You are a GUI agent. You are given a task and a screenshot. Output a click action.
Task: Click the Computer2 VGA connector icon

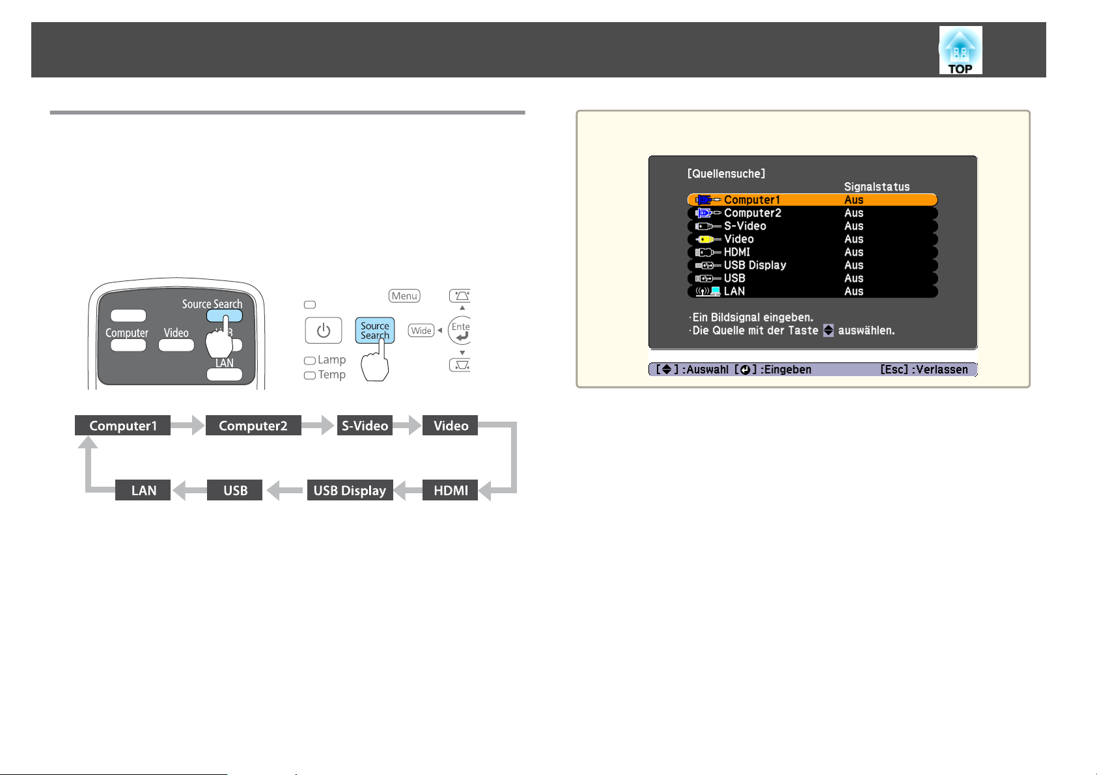click(x=708, y=213)
